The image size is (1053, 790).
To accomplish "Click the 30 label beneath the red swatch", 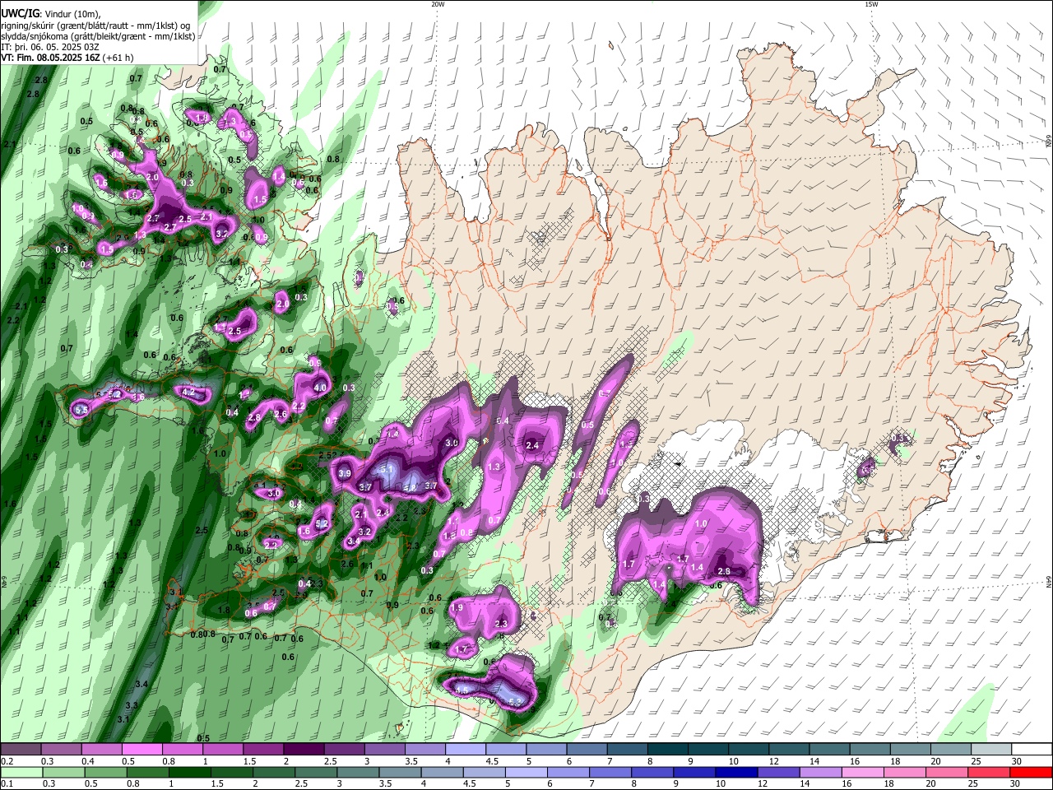I will click(x=1017, y=784).
